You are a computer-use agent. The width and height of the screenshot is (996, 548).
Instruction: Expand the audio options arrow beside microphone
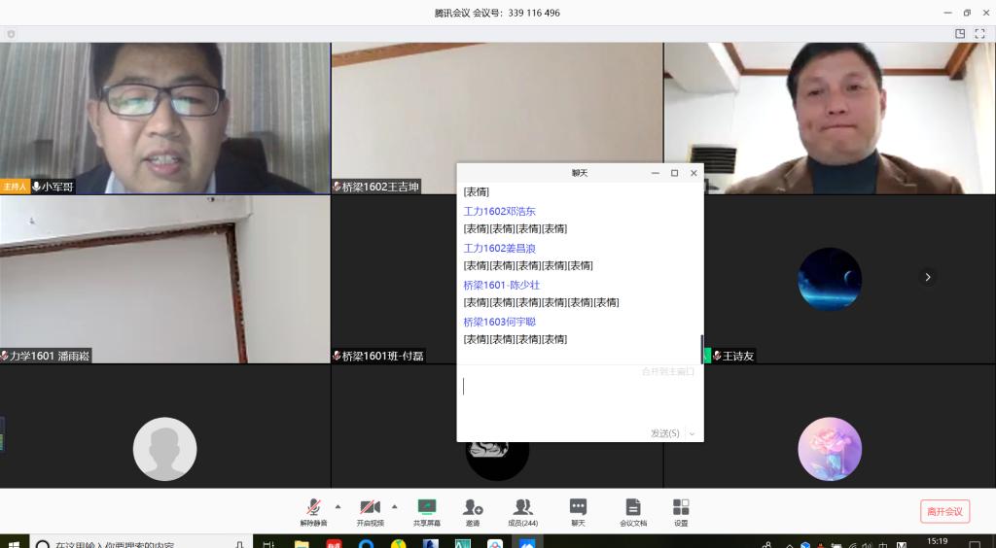(338, 506)
